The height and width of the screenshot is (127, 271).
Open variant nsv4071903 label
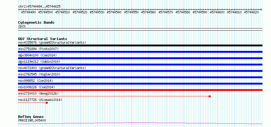tap(52, 68)
